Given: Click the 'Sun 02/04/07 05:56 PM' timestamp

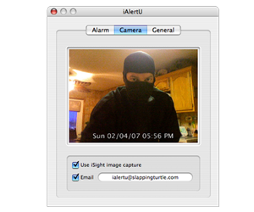Looking at the screenshot, I should (x=133, y=136).
